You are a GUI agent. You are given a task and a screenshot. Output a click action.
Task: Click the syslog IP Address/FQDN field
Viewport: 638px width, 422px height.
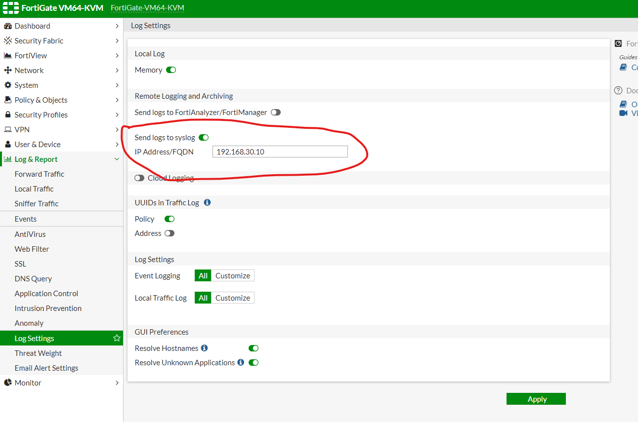pos(280,152)
